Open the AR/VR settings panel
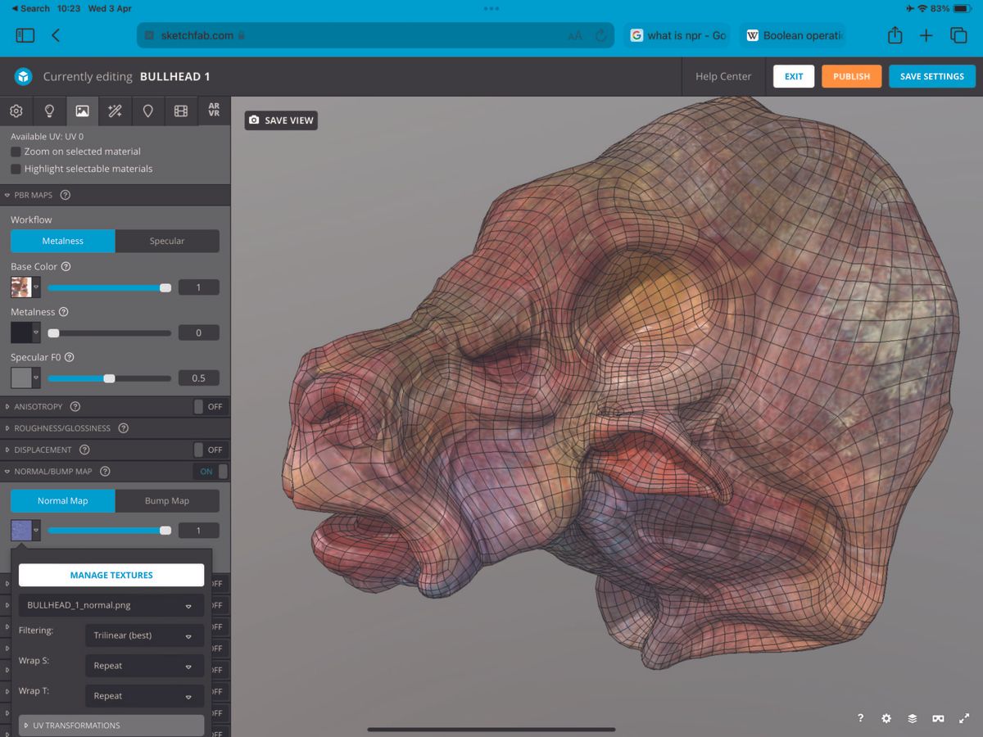The image size is (983, 737). (x=214, y=111)
